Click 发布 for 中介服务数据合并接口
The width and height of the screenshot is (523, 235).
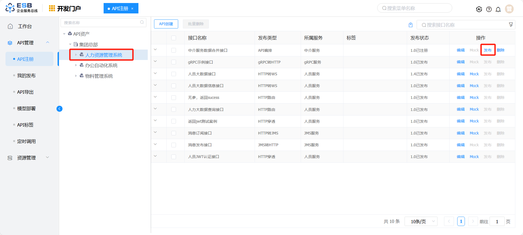coord(487,50)
